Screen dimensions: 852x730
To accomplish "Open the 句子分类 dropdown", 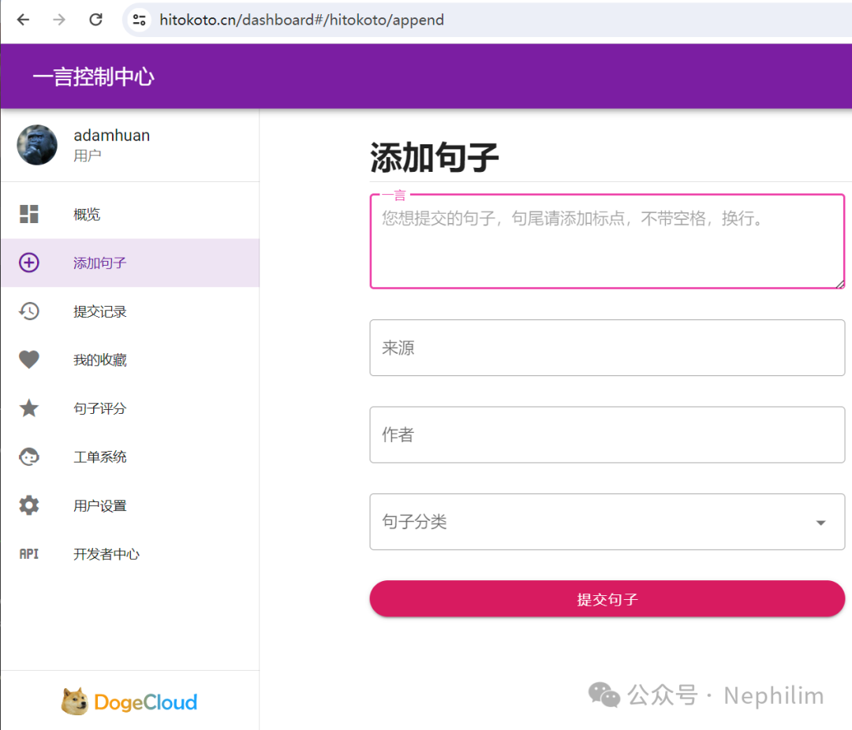I will pos(607,521).
